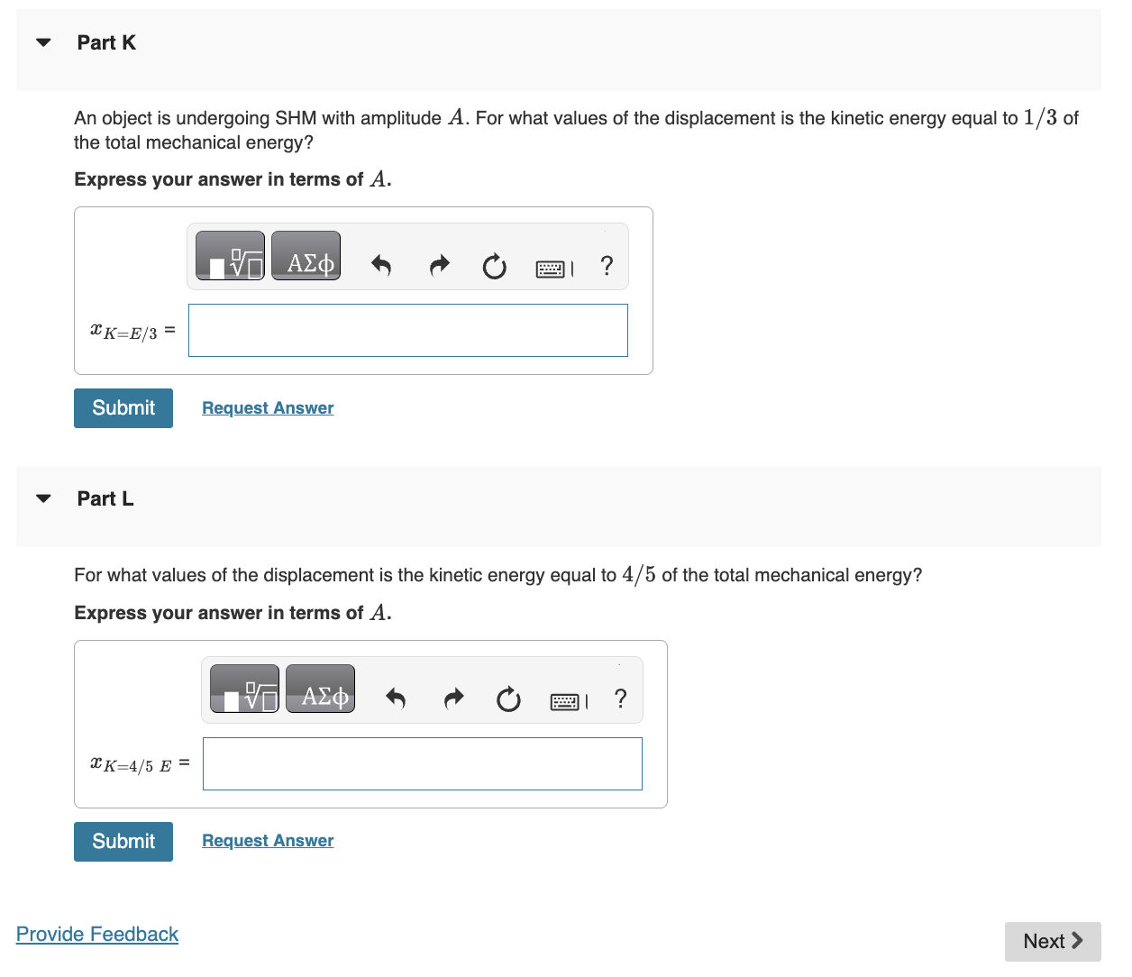Advance with the Next button

(x=1053, y=941)
